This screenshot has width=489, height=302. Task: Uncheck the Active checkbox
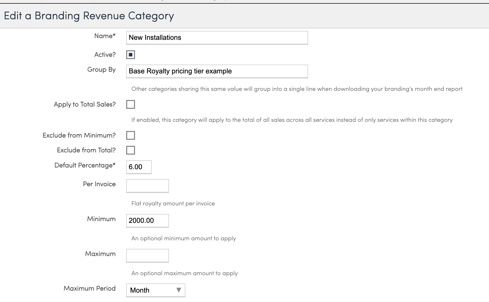131,55
